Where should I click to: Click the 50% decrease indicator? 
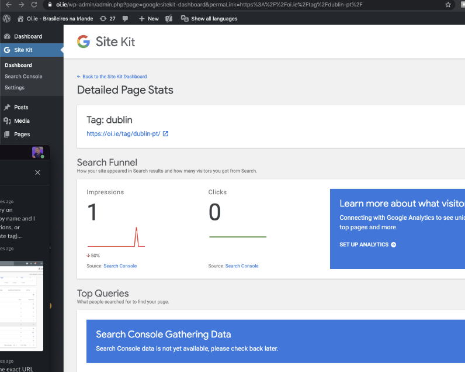click(x=93, y=256)
